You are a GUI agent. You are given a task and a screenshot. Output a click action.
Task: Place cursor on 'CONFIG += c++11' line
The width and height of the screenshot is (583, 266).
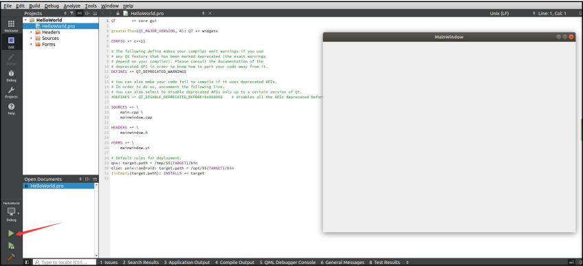tap(128, 41)
